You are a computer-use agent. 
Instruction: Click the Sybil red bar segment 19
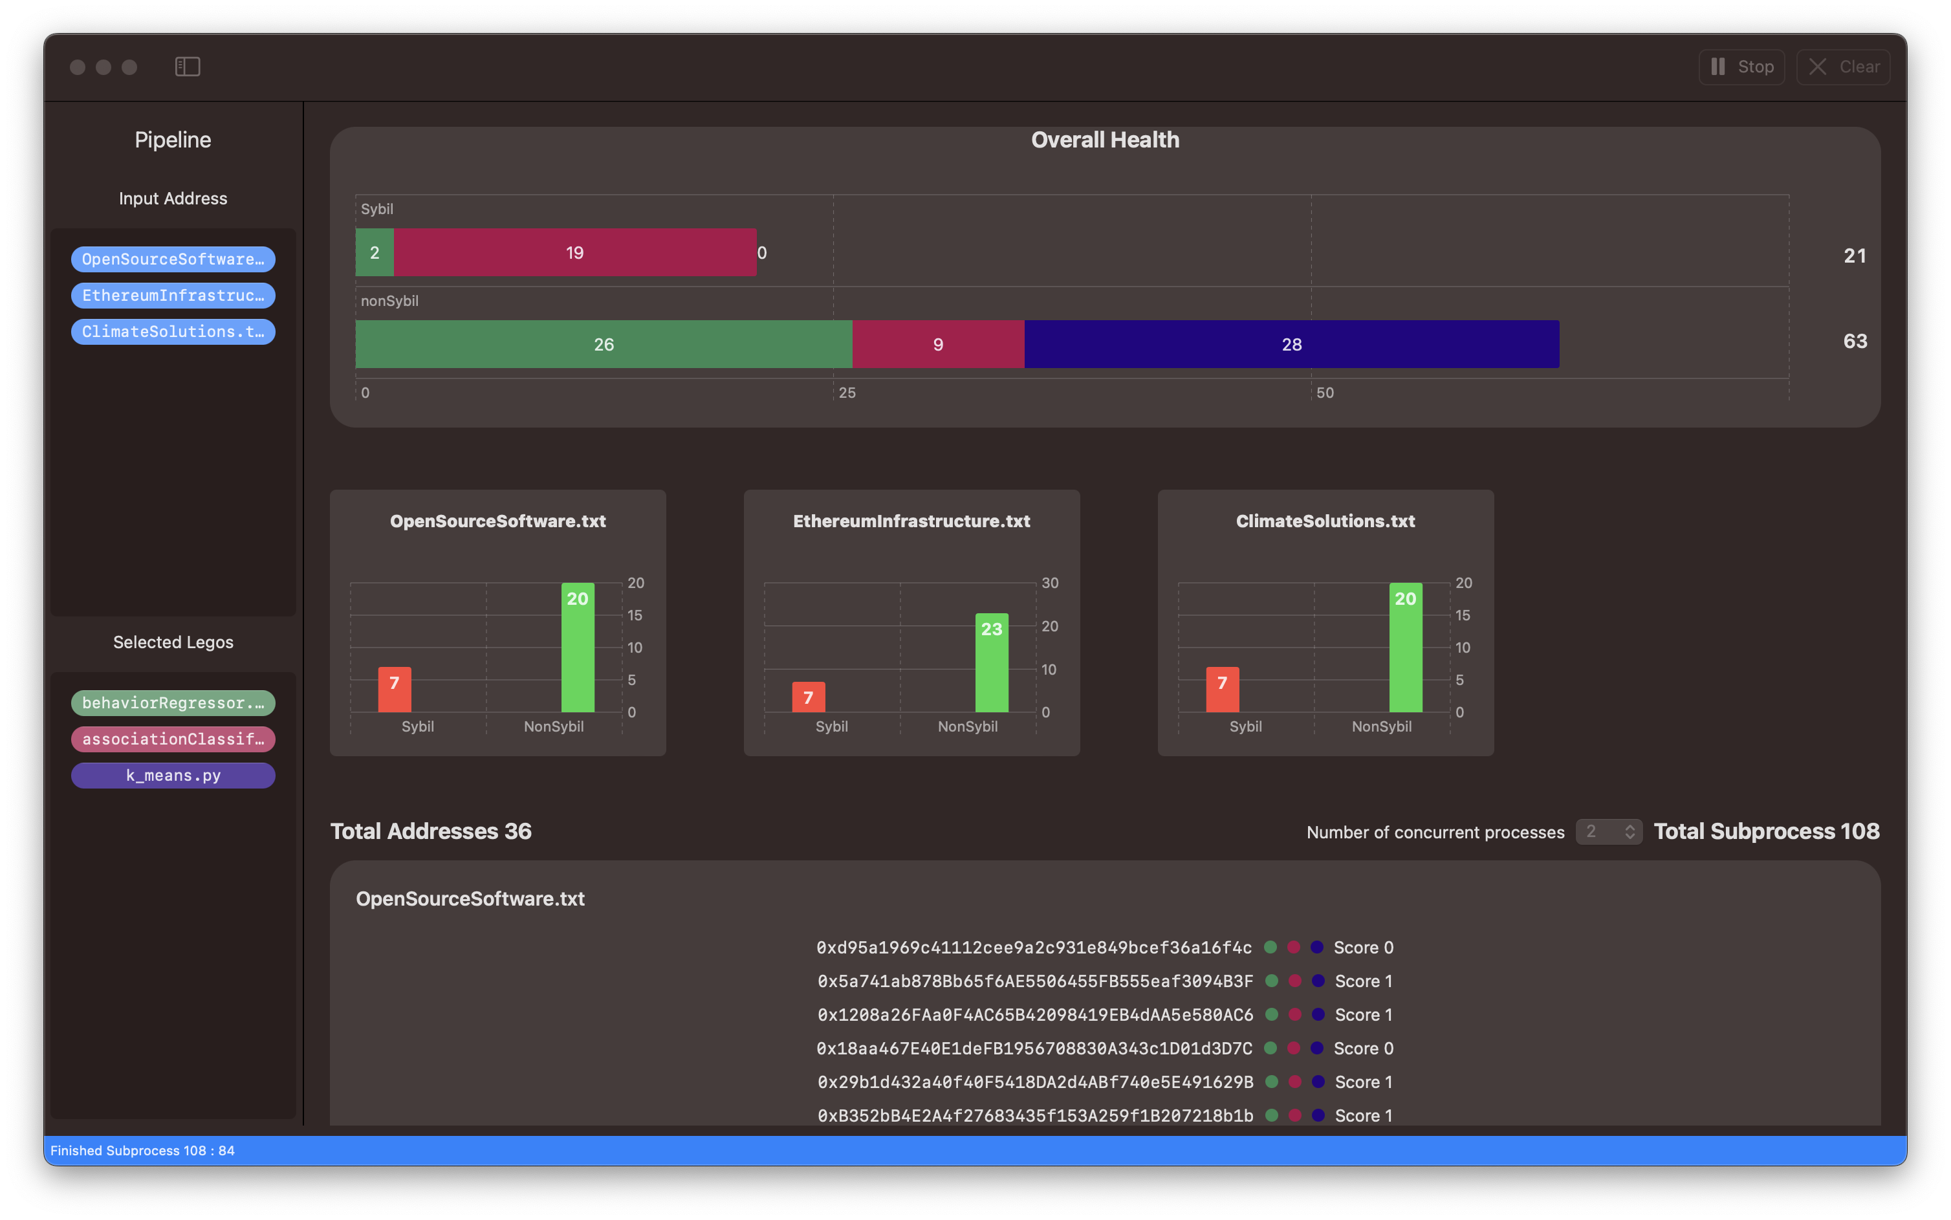point(574,252)
